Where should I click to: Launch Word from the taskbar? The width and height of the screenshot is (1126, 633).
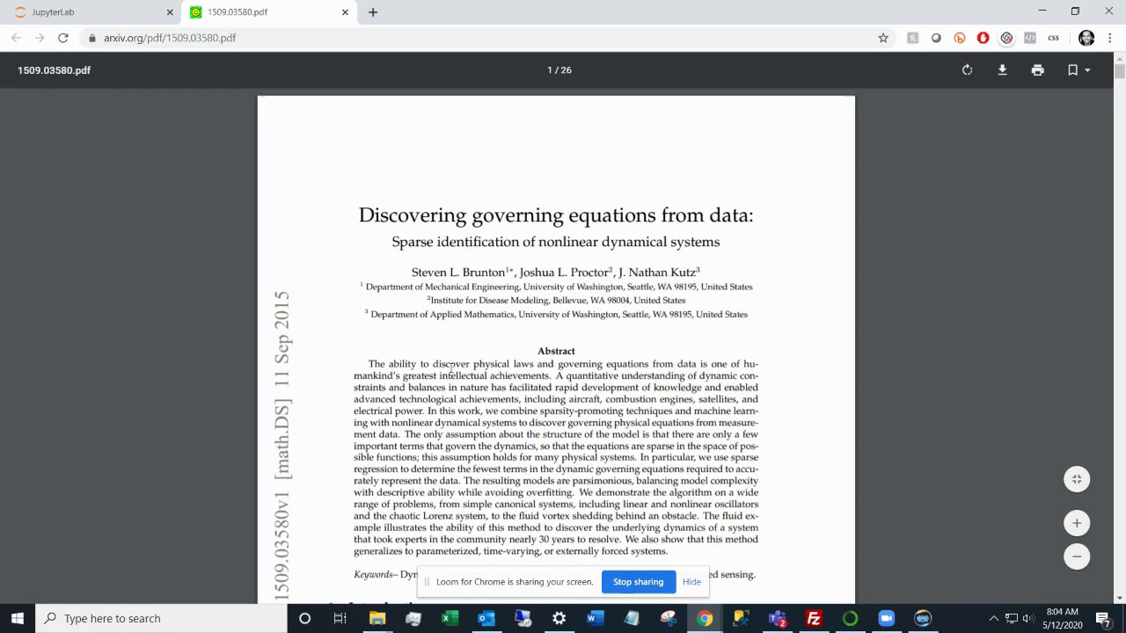click(596, 618)
